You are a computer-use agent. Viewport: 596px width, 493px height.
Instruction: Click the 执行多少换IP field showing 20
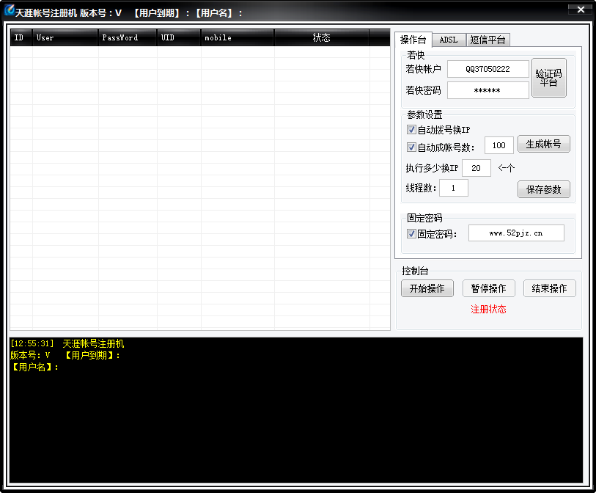tap(476, 168)
